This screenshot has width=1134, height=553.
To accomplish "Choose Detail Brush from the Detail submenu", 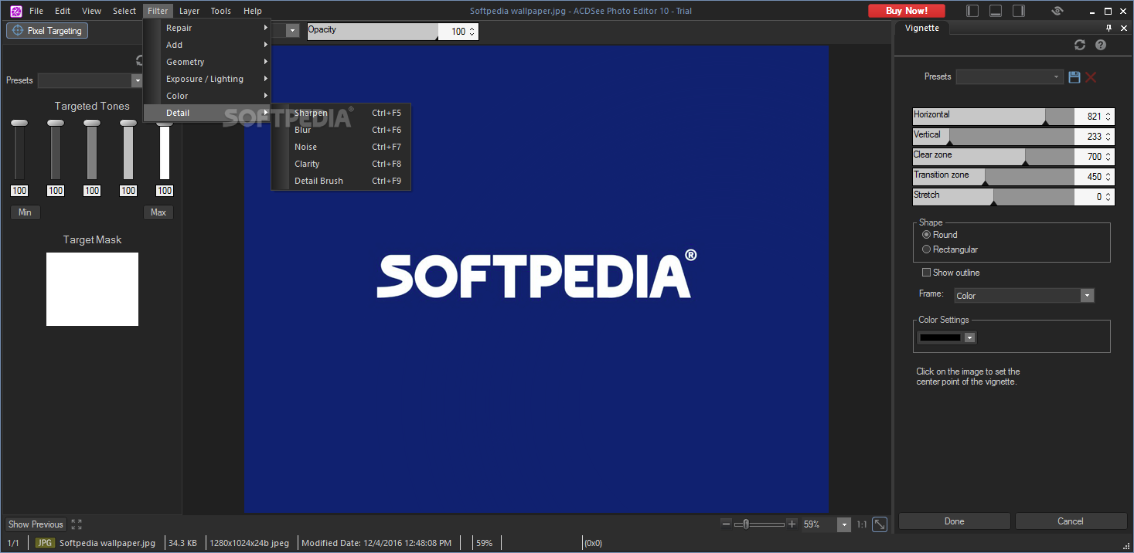I will tap(341, 181).
